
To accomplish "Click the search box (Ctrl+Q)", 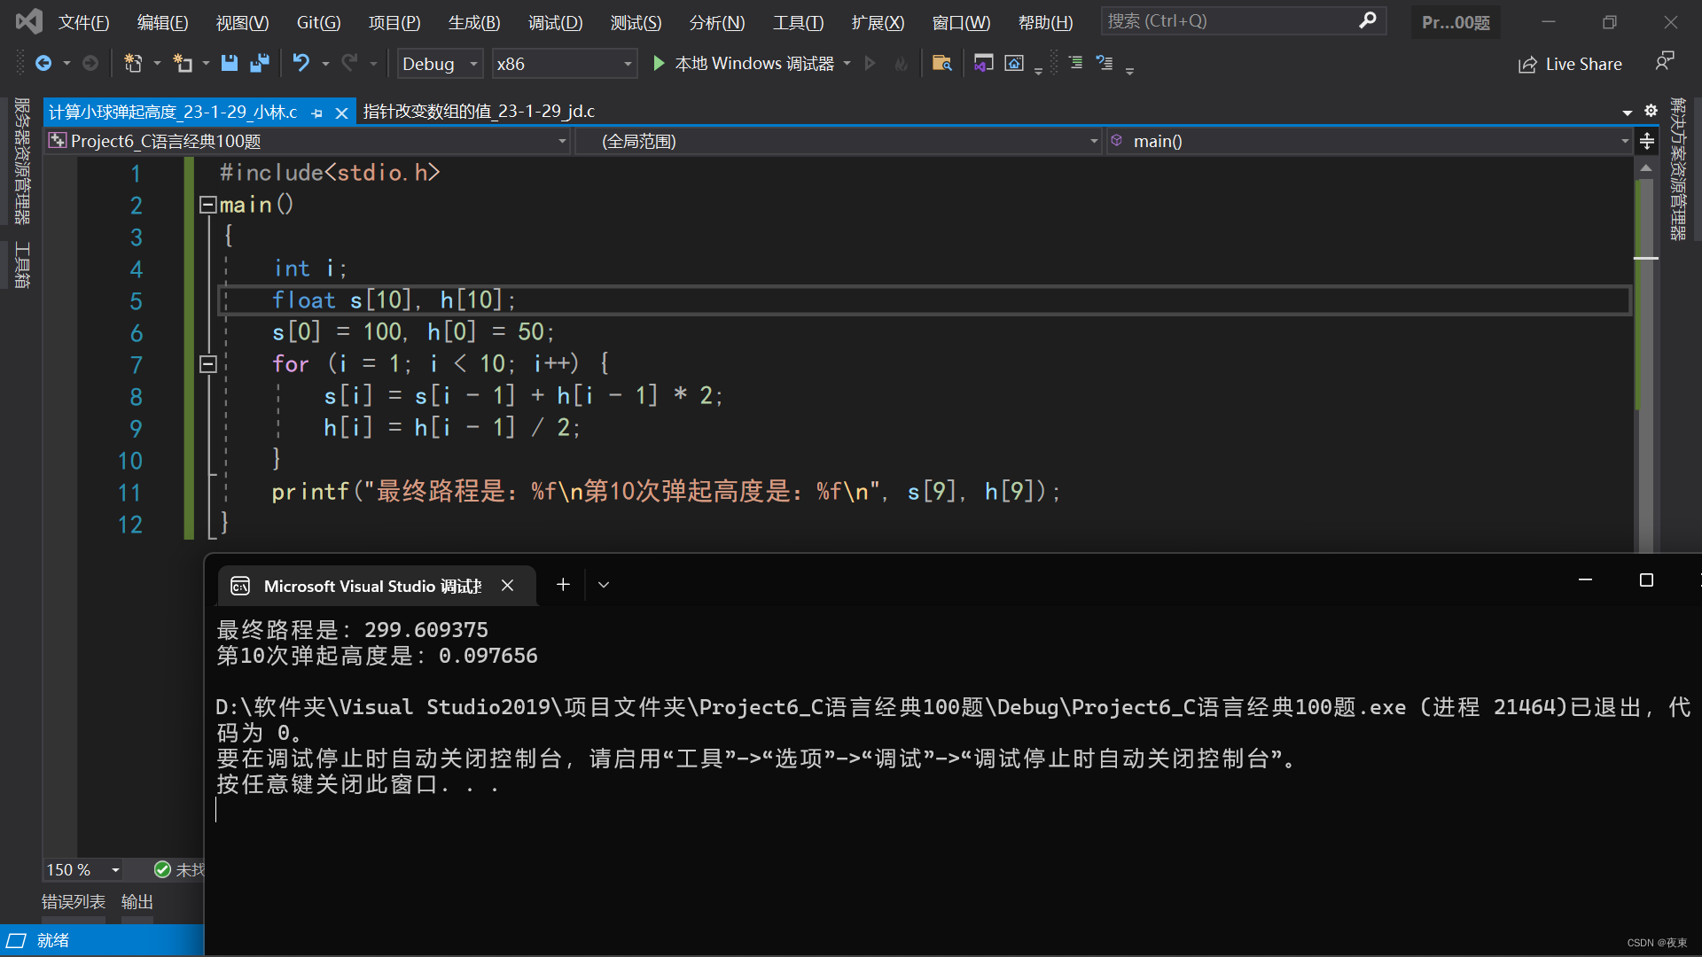I will [x=1232, y=21].
